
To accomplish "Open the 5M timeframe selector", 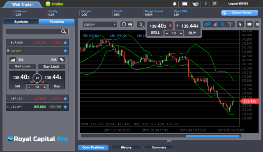I will coord(127,25).
